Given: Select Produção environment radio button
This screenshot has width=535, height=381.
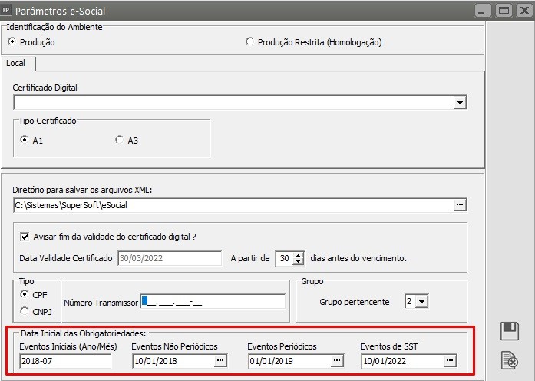Looking at the screenshot, I should click(12, 42).
